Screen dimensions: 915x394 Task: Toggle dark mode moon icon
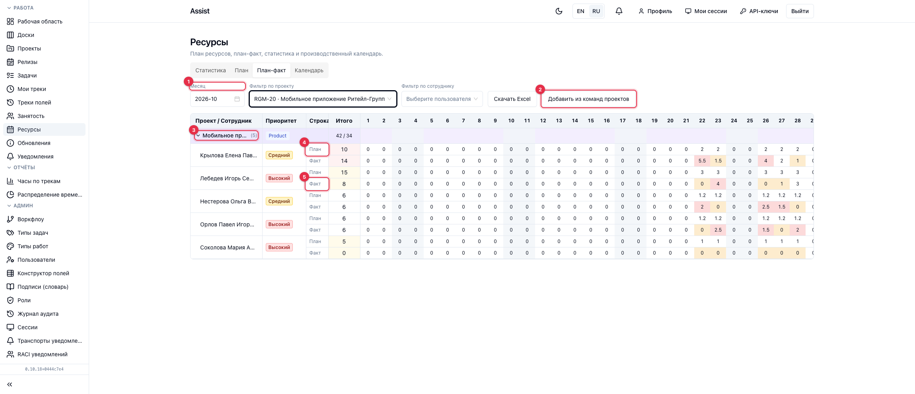tap(559, 11)
